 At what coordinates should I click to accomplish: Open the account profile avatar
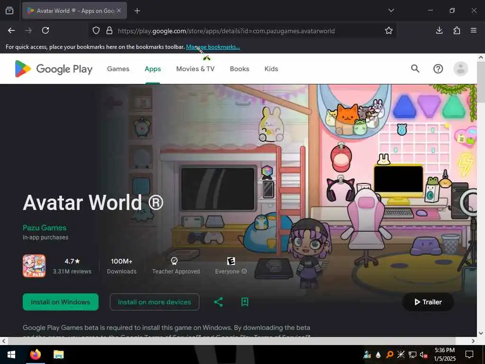(x=460, y=69)
